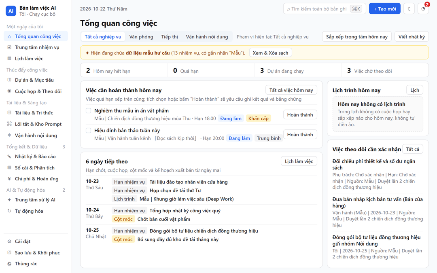
Task: Open Đóng gói bộ tư liệu đồng thương hiệu item
Action: tap(378, 247)
